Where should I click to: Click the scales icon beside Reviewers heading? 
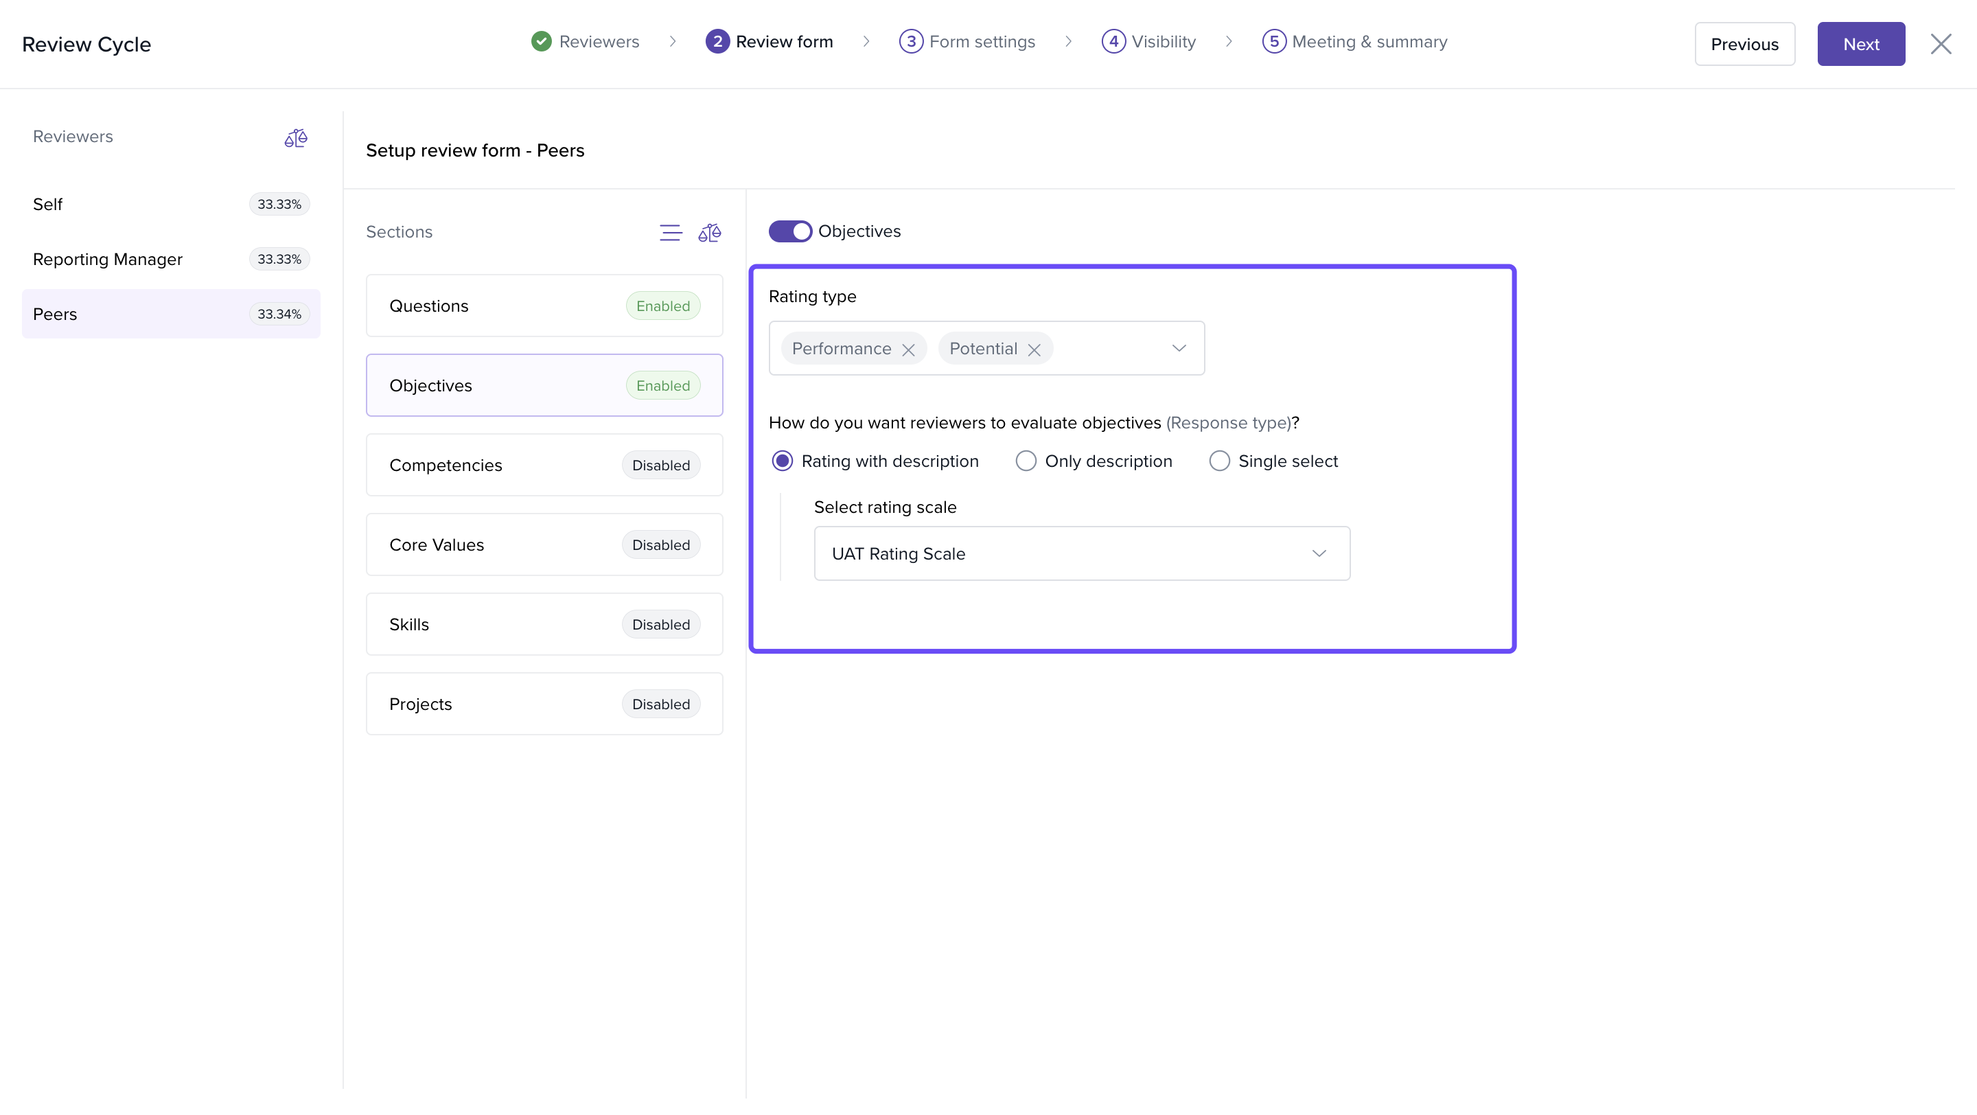295,138
